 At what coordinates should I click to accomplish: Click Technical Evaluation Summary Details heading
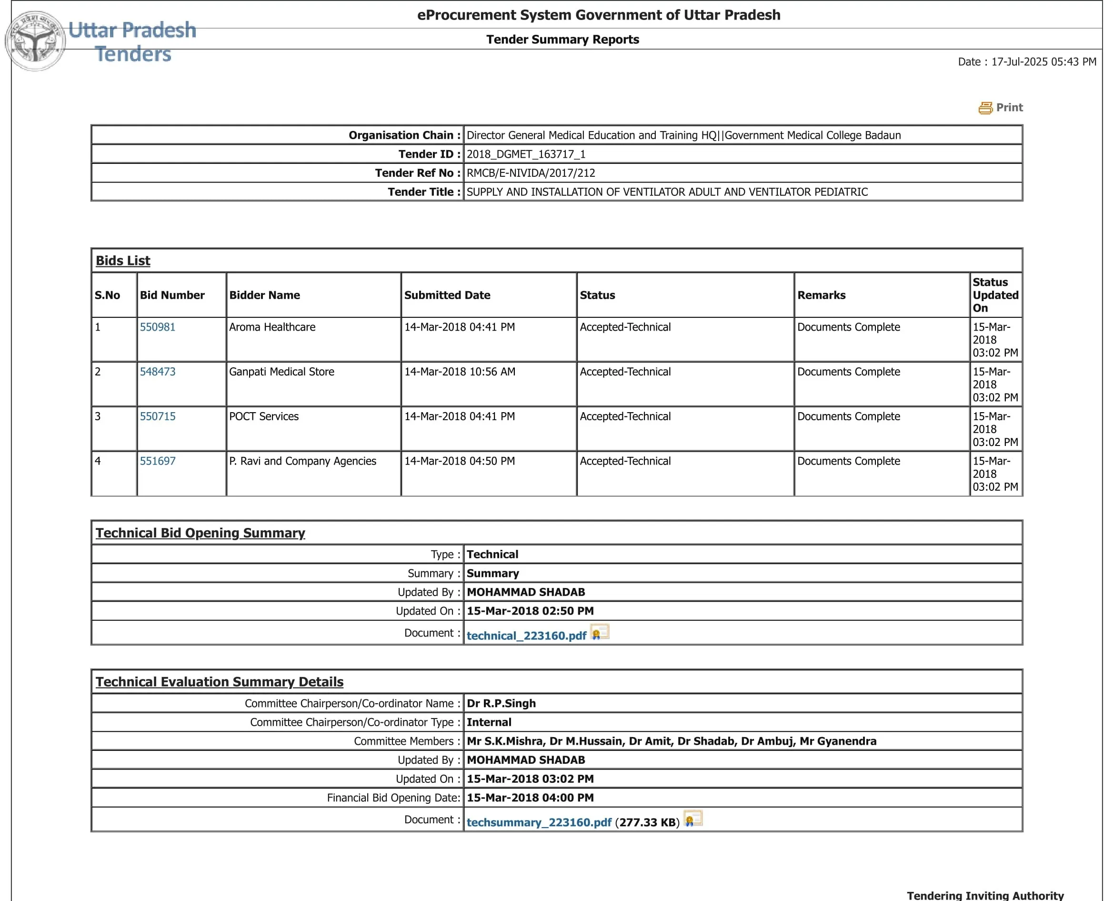(x=220, y=681)
